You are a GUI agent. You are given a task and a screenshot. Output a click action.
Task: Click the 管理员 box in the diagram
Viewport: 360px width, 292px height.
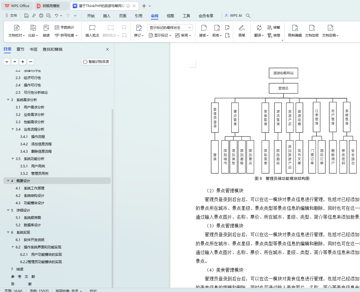point(283,88)
